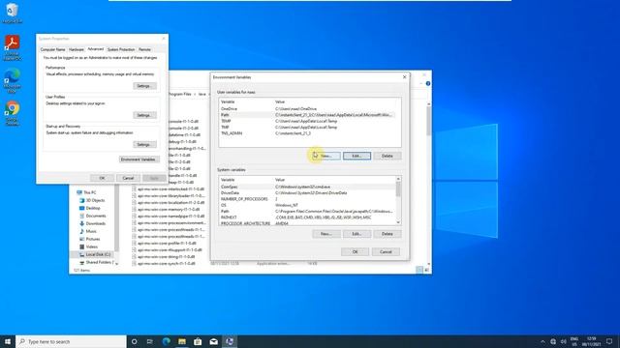This screenshot has width=620, height=348.
Task: Switch to the Hardware tab
Action: coord(77,49)
